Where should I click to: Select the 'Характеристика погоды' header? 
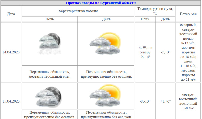[78, 11]
